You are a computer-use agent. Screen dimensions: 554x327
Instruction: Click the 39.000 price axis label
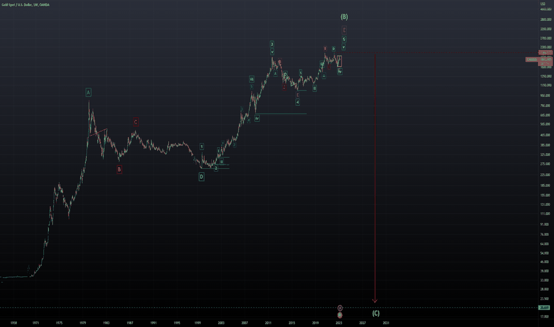click(544, 271)
